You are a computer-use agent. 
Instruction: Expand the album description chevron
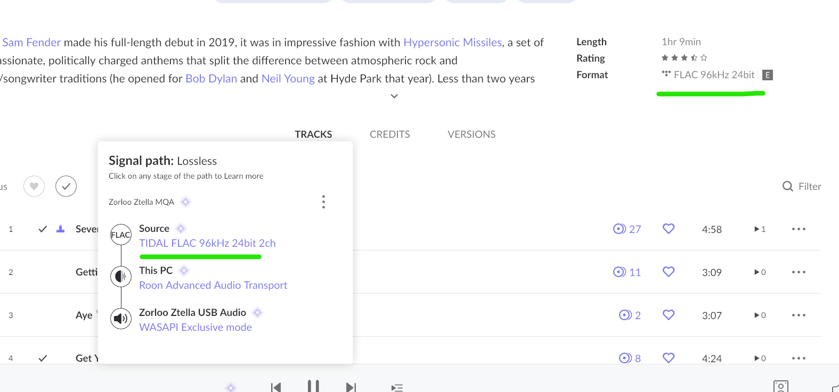coord(394,96)
